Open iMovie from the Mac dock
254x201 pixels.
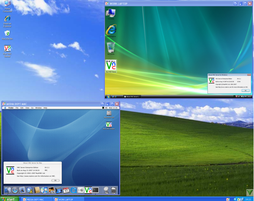click(x=59, y=190)
